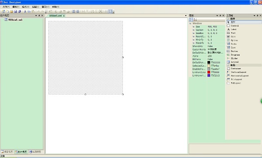262x158 pixels.
Task: Collapse the Window property group
Action: pos(190,24)
